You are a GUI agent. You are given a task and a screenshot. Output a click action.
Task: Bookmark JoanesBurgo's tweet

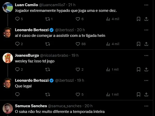pos(138,69)
